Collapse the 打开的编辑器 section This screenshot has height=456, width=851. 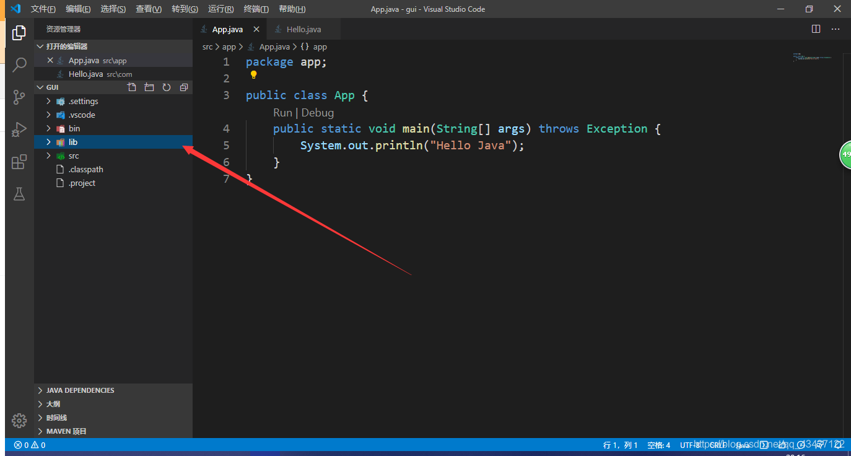113,46
